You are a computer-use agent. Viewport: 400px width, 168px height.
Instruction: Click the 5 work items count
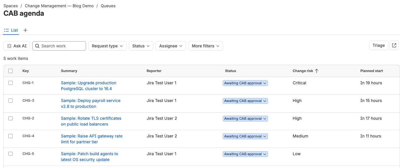16,58
